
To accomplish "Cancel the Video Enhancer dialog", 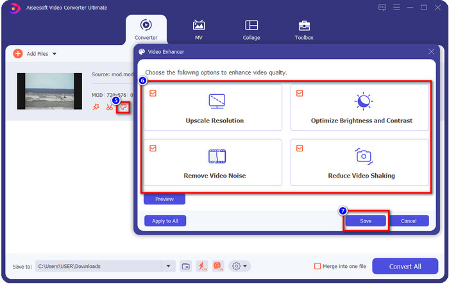I will (409, 221).
